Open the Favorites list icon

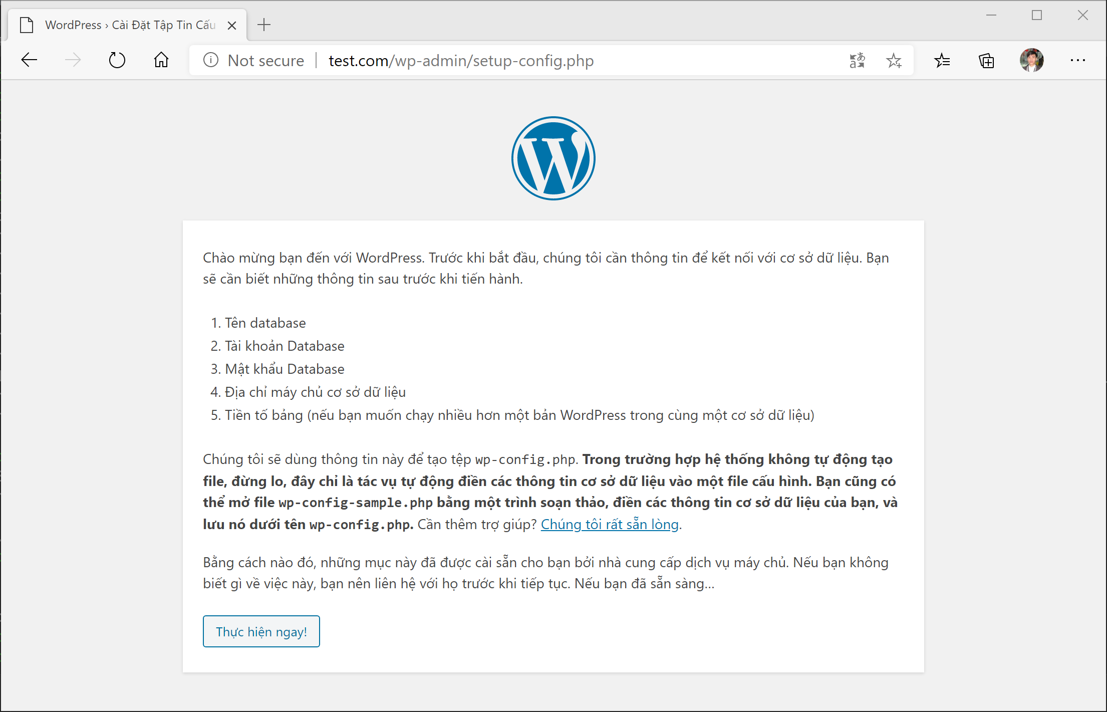click(942, 61)
